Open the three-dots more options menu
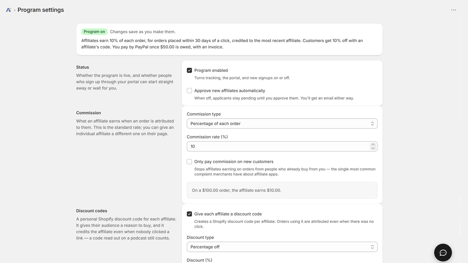This screenshot has width=468, height=263. pyautogui.click(x=453, y=10)
